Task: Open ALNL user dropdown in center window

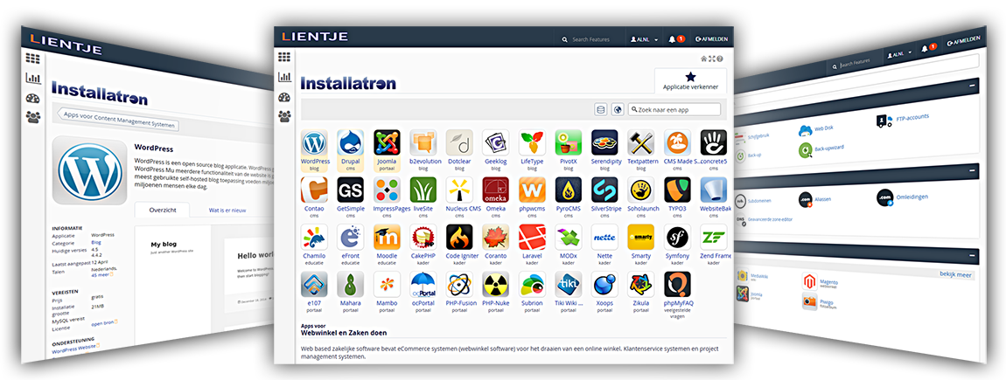Action: coord(644,39)
